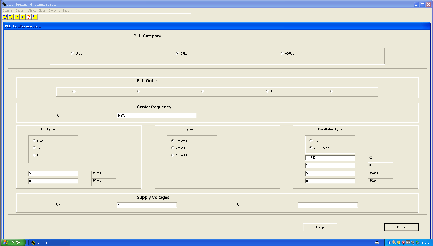Screen dimensions: 433x246
Task: Click the U- supply voltage input field
Action: coord(328,205)
